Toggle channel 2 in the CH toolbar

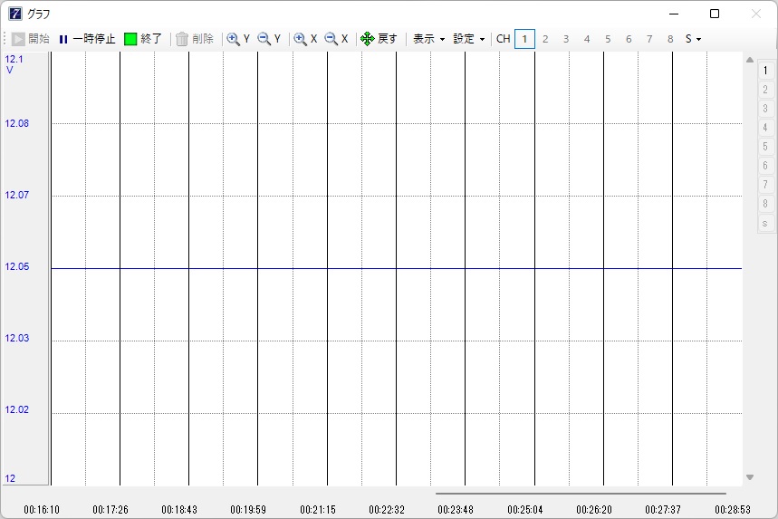point(545,39)
